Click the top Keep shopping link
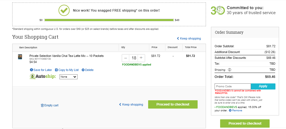Screen dimensions: 286x129 pyautogui.click(x=189, y=38)
